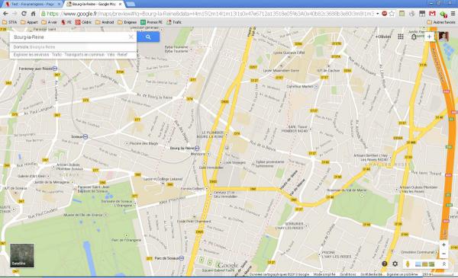Open the A voir bookmarks folder
This screenshot has height=278, width=458.
(x=49, y=22)
